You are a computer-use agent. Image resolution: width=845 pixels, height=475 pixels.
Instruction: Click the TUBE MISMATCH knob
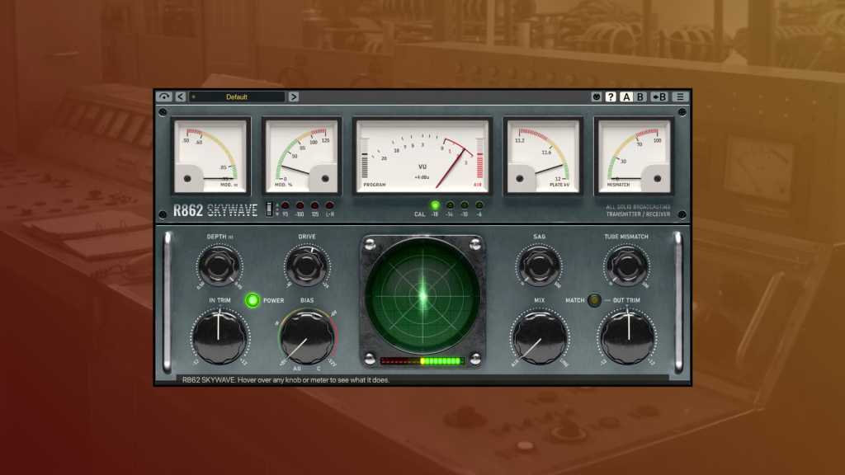click(626, 266)
